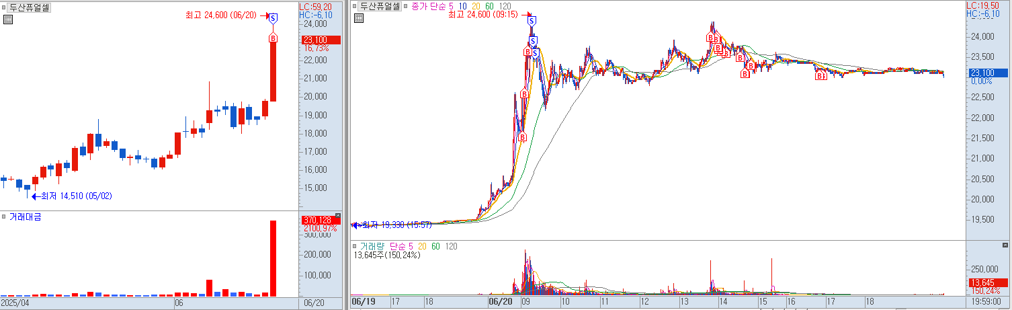Click the 19:59:00 time label
The width and height of the screenshot is (1012, 310).
987,303
